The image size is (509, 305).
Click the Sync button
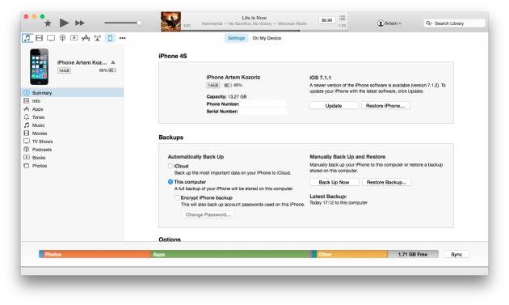[x=456, y=254]
